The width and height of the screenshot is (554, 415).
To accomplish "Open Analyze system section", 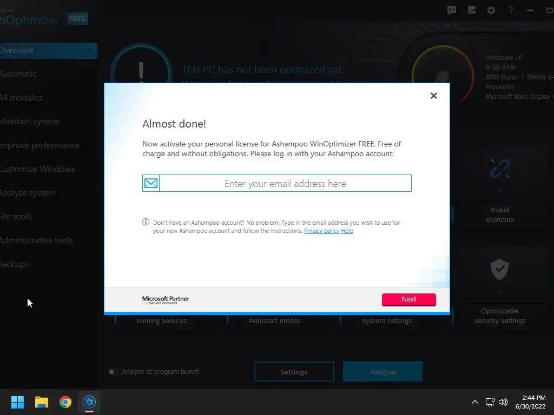I will tap(28, 193).
